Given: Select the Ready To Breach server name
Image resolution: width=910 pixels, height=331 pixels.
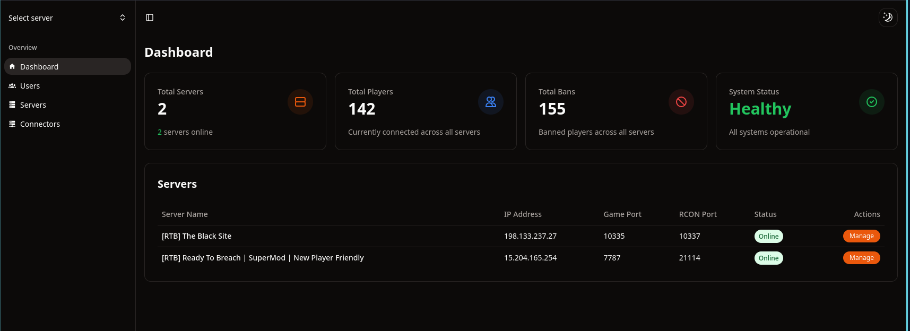Looking at the screenshot, I should click(x=263, y=258).
